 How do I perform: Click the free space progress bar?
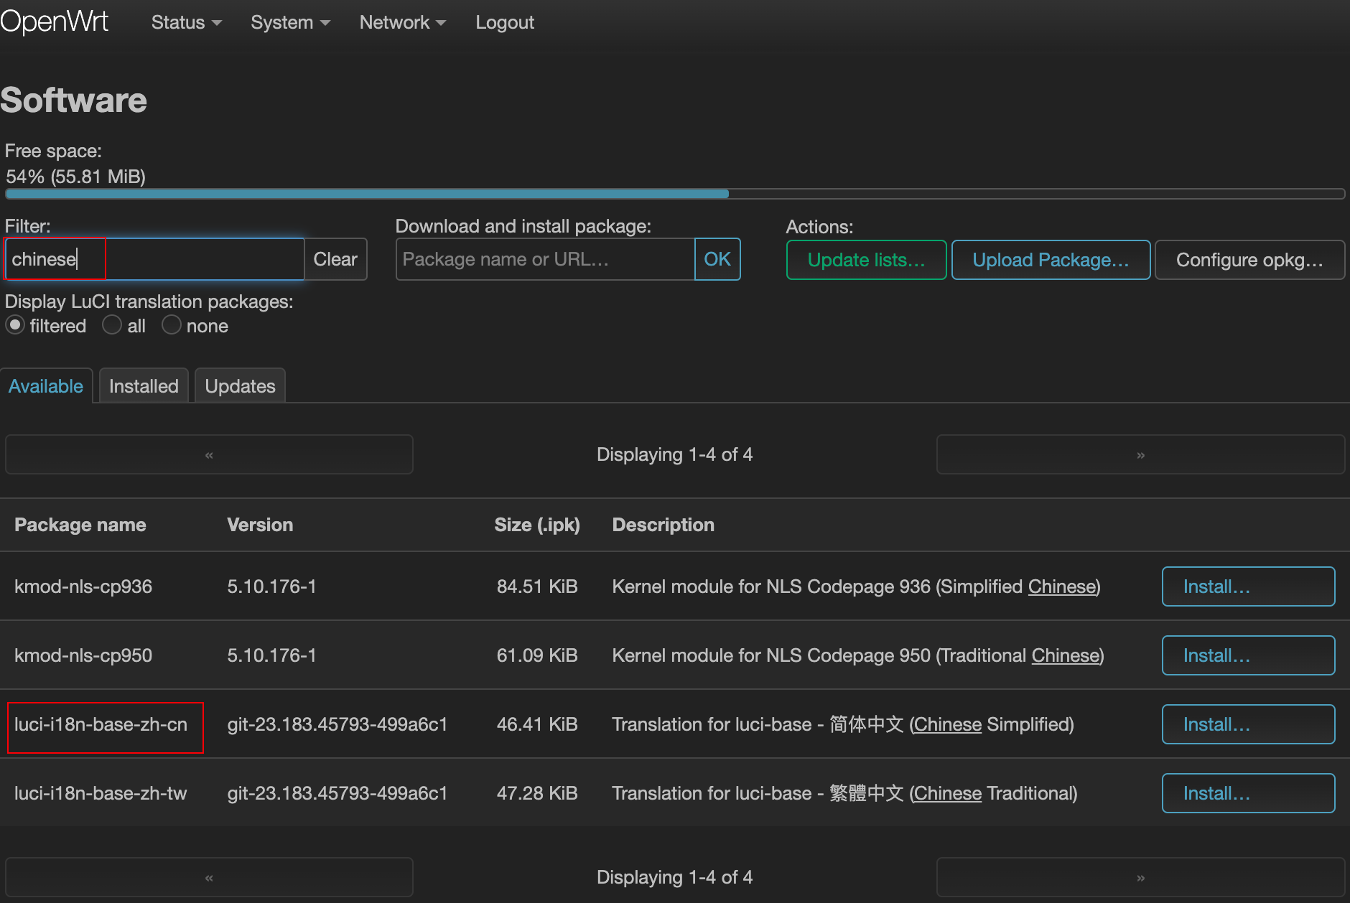click(x=675, y=194)
